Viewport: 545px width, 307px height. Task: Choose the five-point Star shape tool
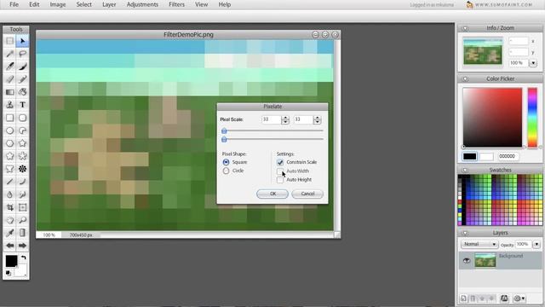click(23, 143)
